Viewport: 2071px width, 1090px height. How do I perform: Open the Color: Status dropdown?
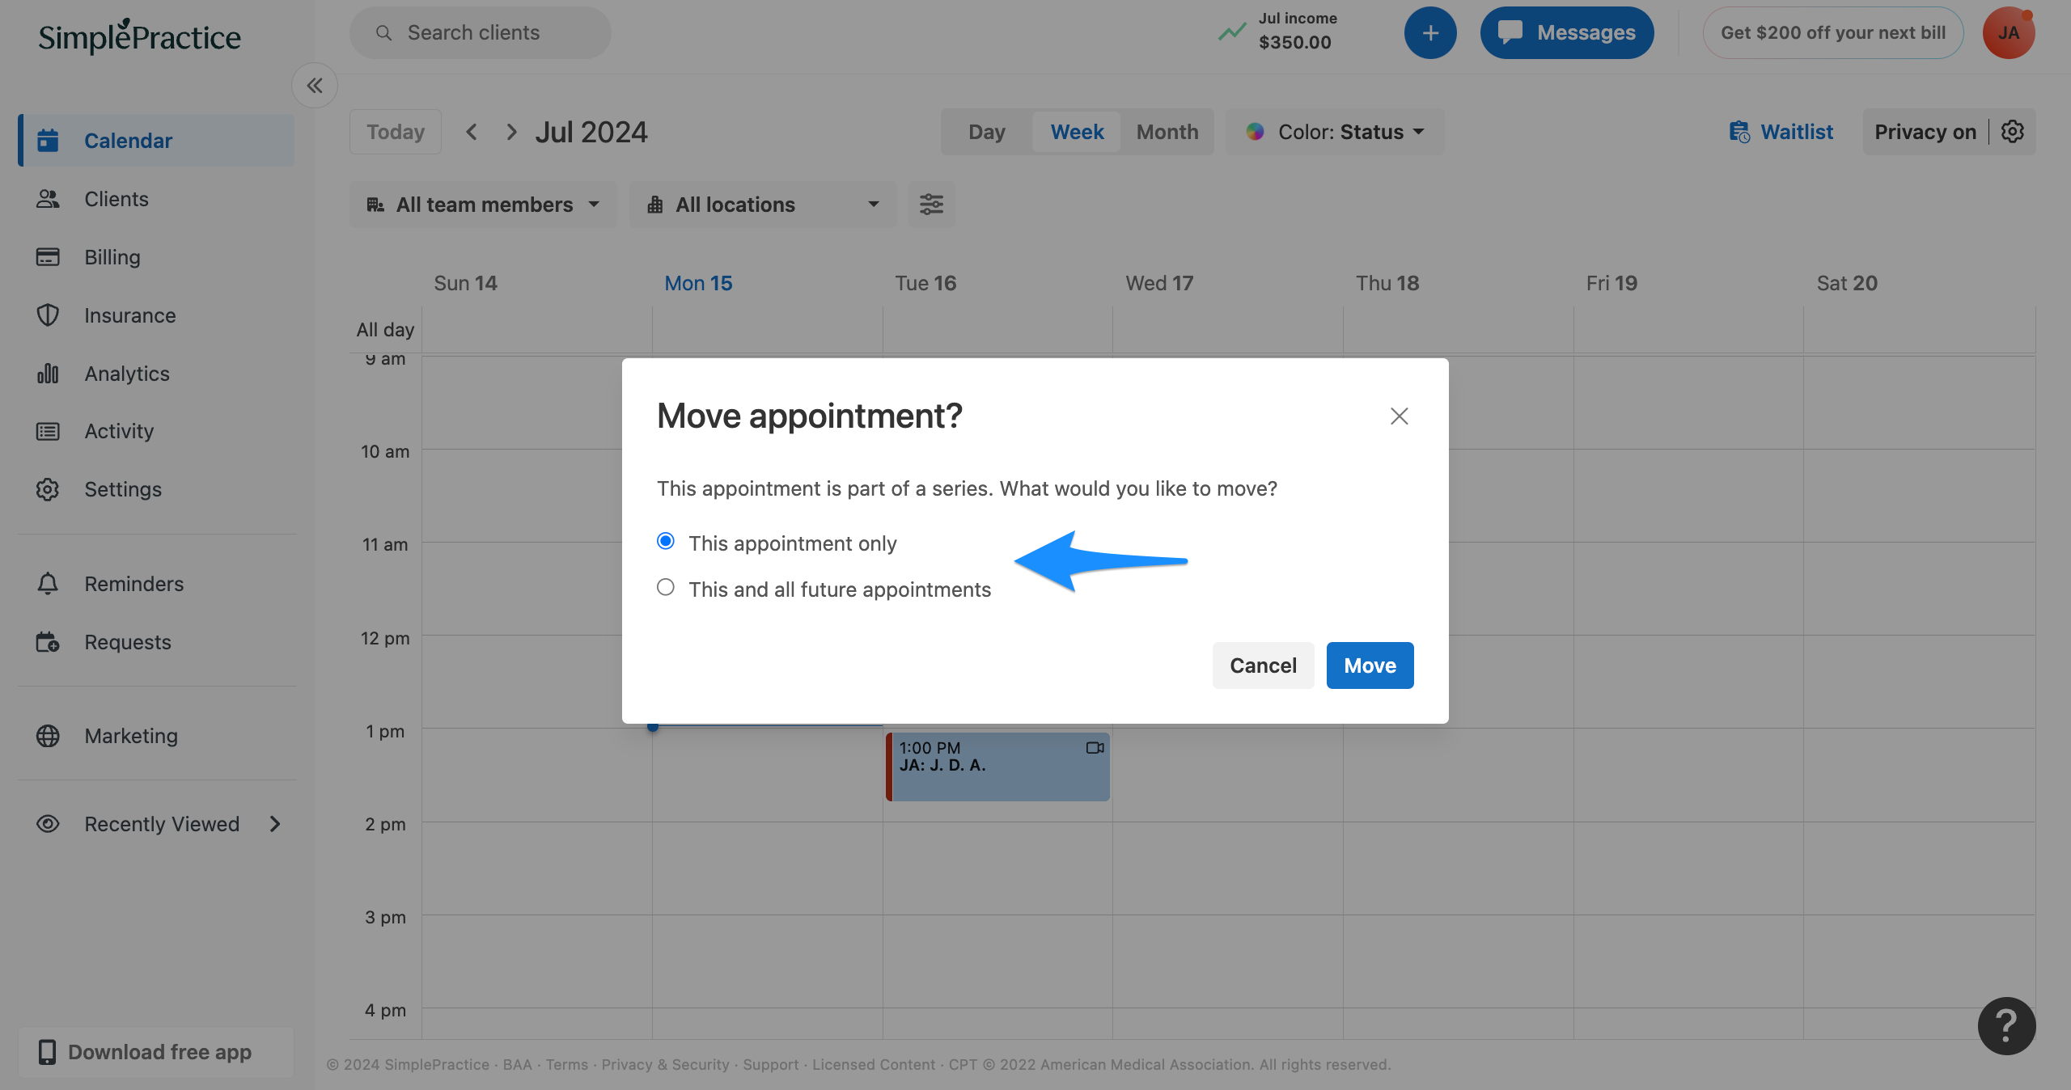tap(1335, 132)
